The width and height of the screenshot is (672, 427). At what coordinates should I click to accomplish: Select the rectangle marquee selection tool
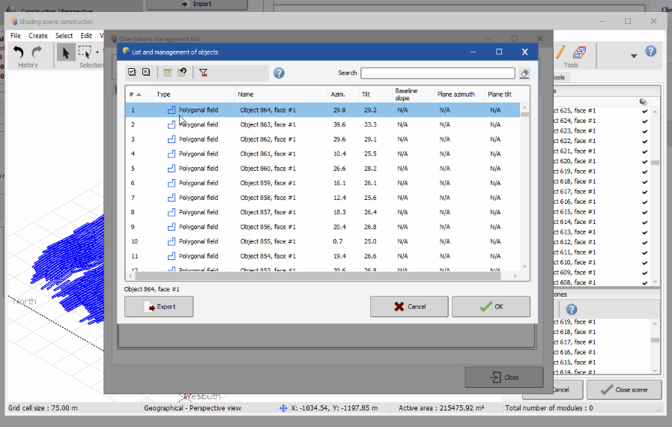[x=85, y=52]
